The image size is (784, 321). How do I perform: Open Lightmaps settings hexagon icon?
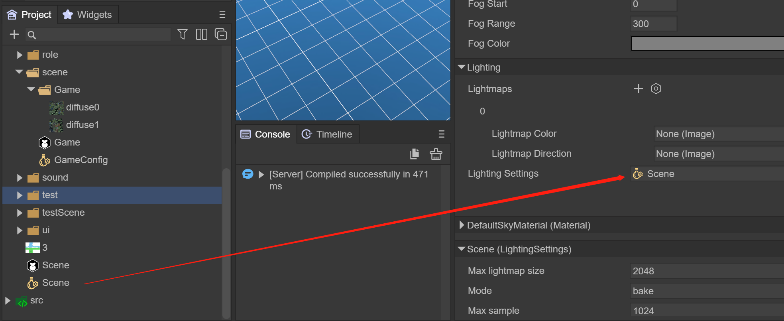tap(656, 89)
